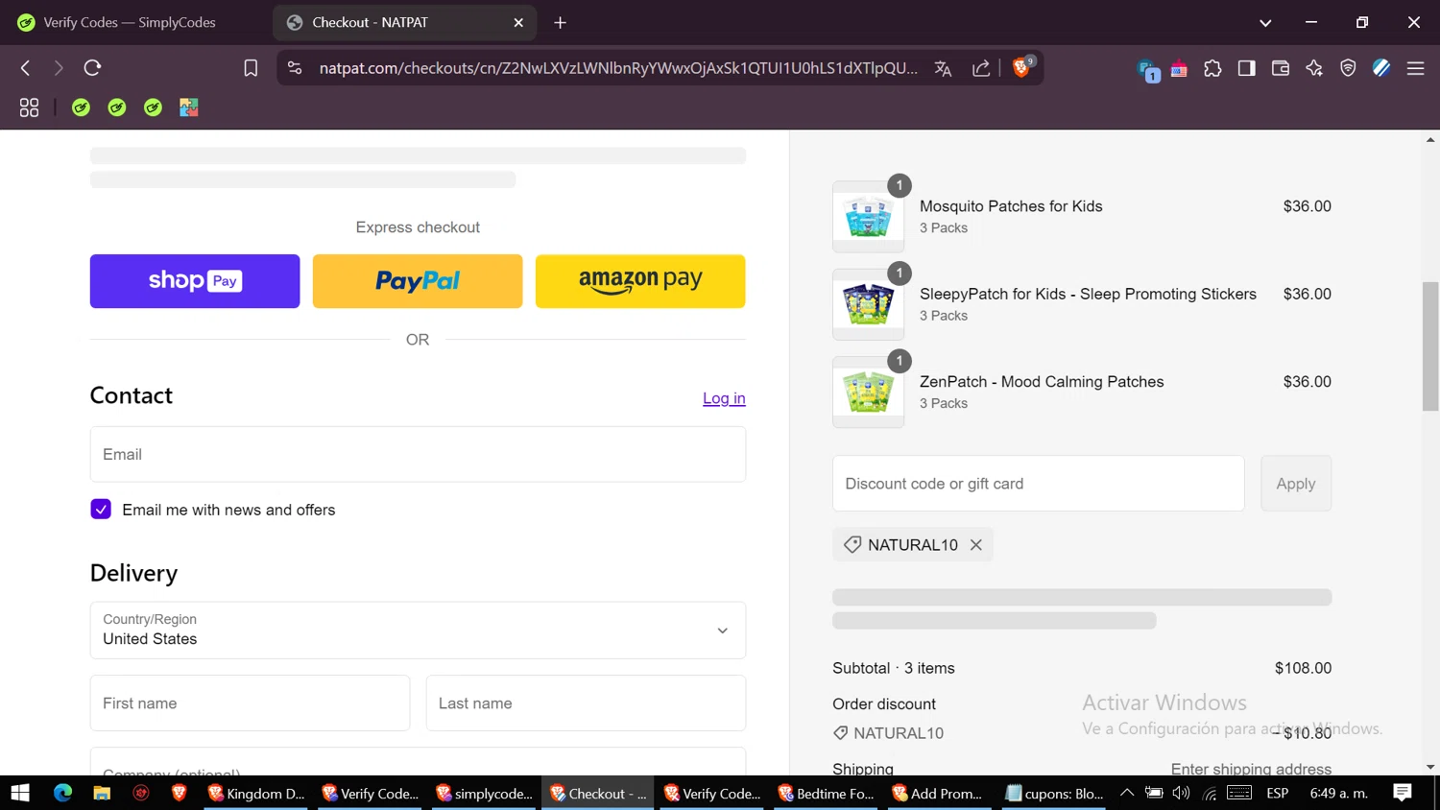Open File Explorer from taskbar
Image resolution: width=1440 pixels, height=810 pixels.
pos(102,793)
